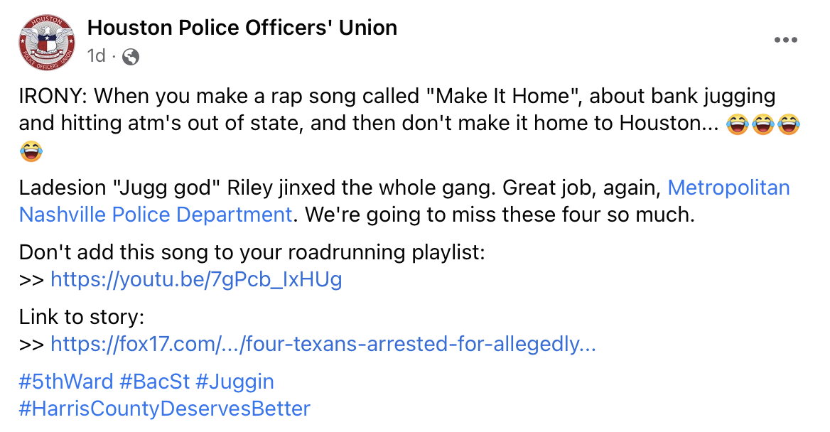Open the Houston Police Officers' Union profile picture
830x432 pixels.
(x=47, y=43)
